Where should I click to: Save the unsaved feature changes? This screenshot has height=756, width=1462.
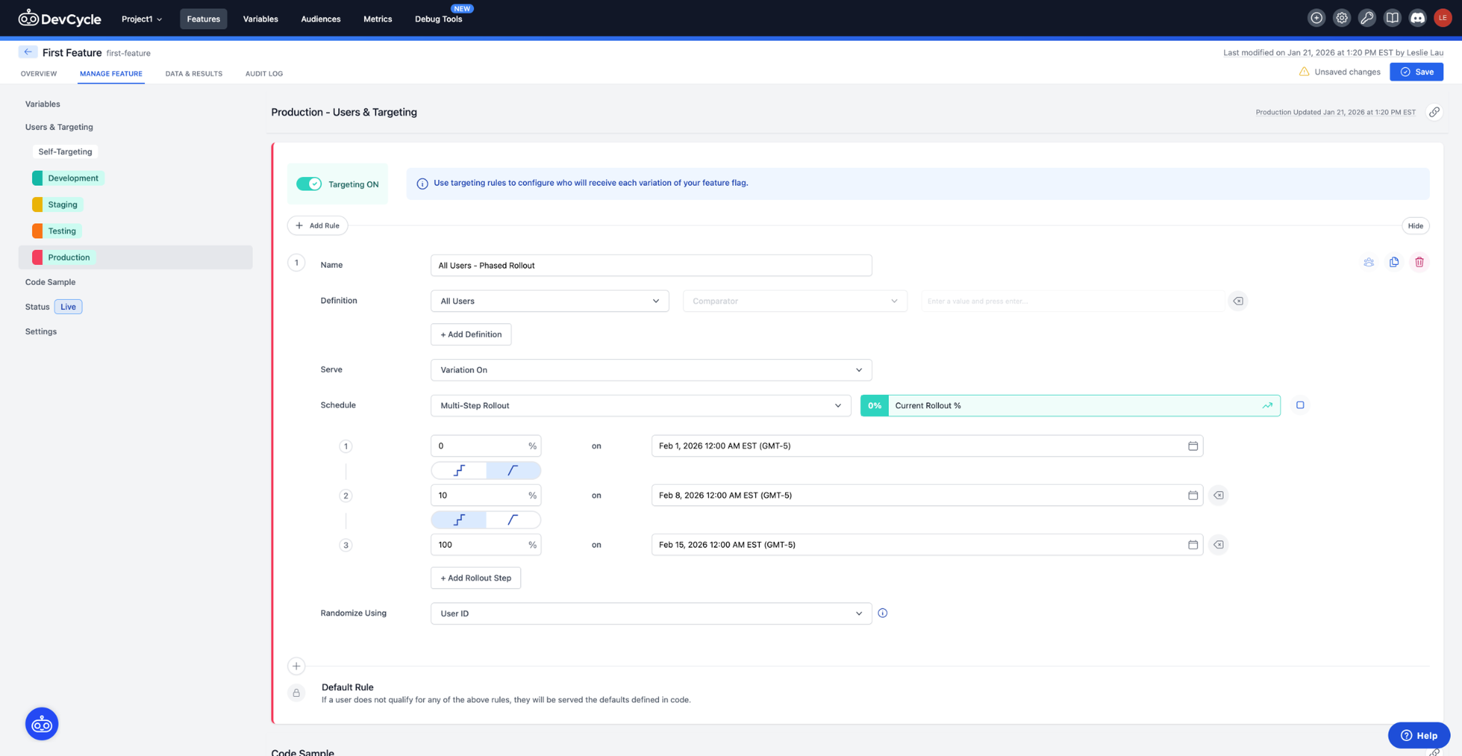[x=1417, y=72]
